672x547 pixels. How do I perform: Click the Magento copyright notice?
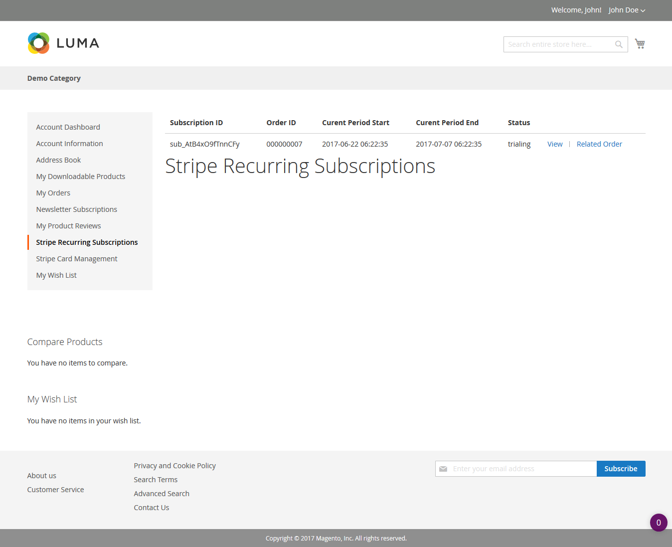click(336, 539)
